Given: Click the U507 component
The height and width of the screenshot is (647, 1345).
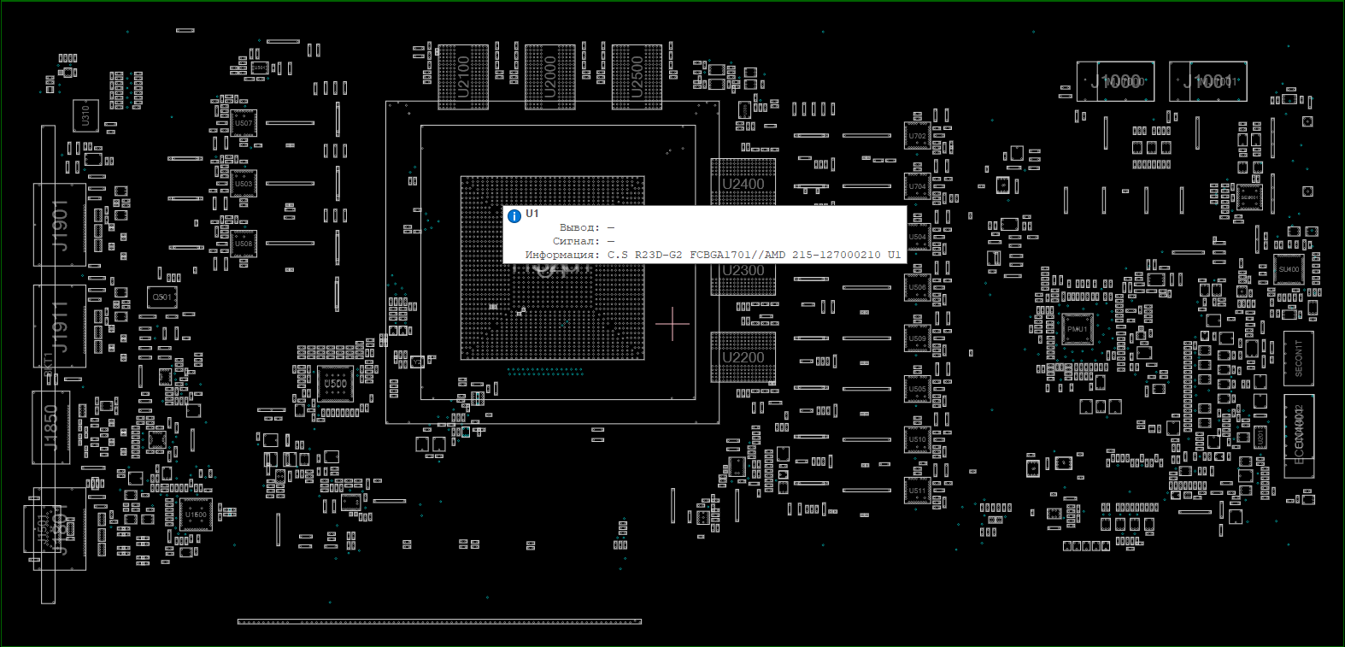Looking at the screenshot, I should point(244,123).
